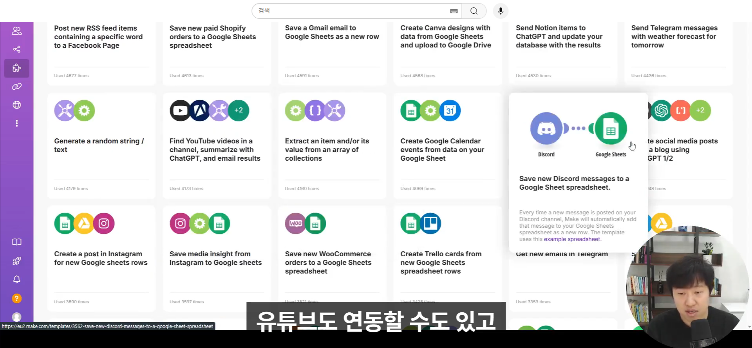Click the Trello icon on the Trello cards template
This screenshot has width=752, height=348.
pos(430,223)
